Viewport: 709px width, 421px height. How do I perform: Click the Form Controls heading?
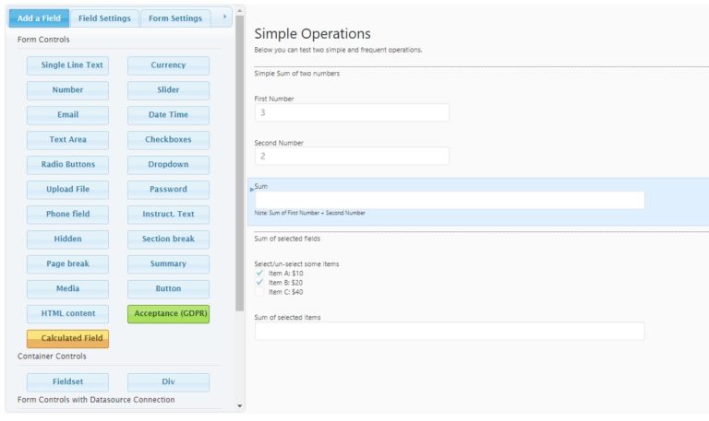(43, 40)
